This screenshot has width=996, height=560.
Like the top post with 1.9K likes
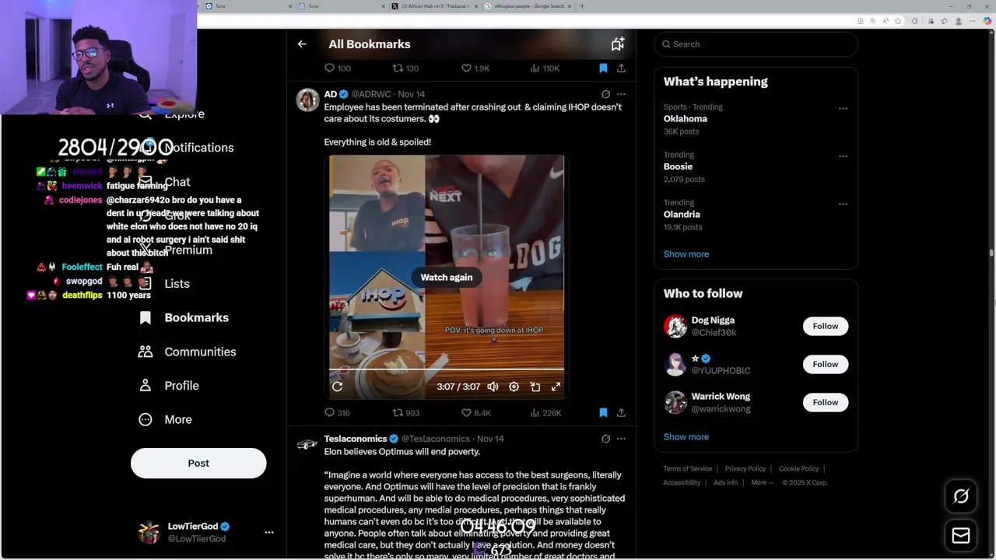coord(475,68)
